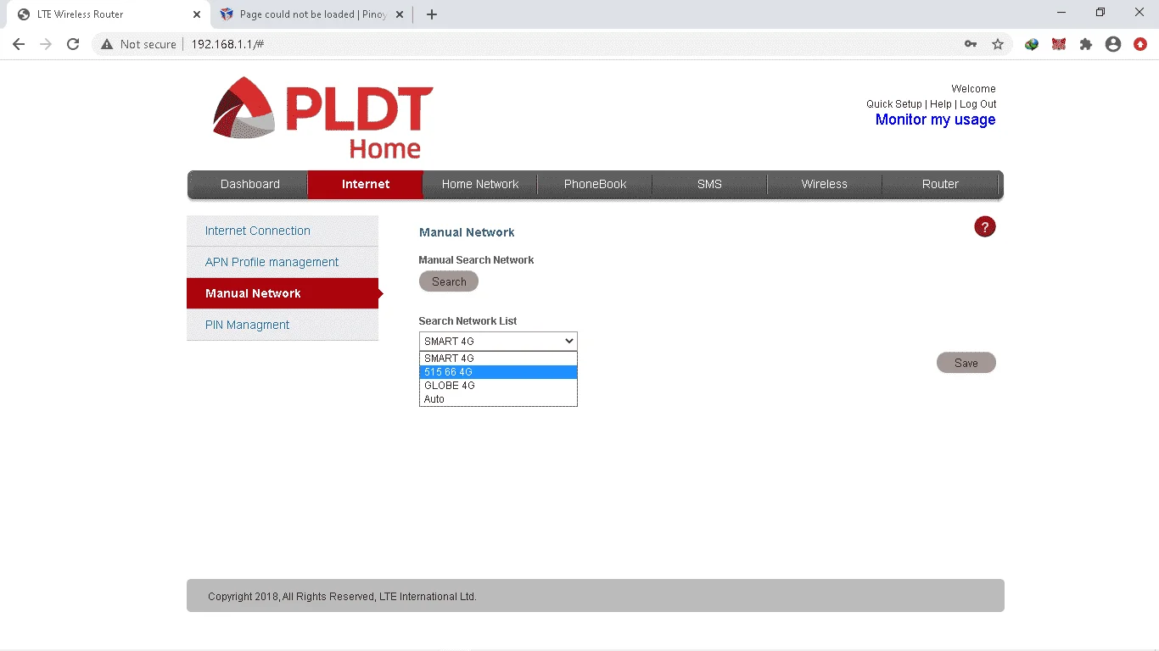Viewport: 1159px width, 651px height.
Task: Close the LTE Wireless Router tab
Action: pyautogui.click(x=197, y=14)
